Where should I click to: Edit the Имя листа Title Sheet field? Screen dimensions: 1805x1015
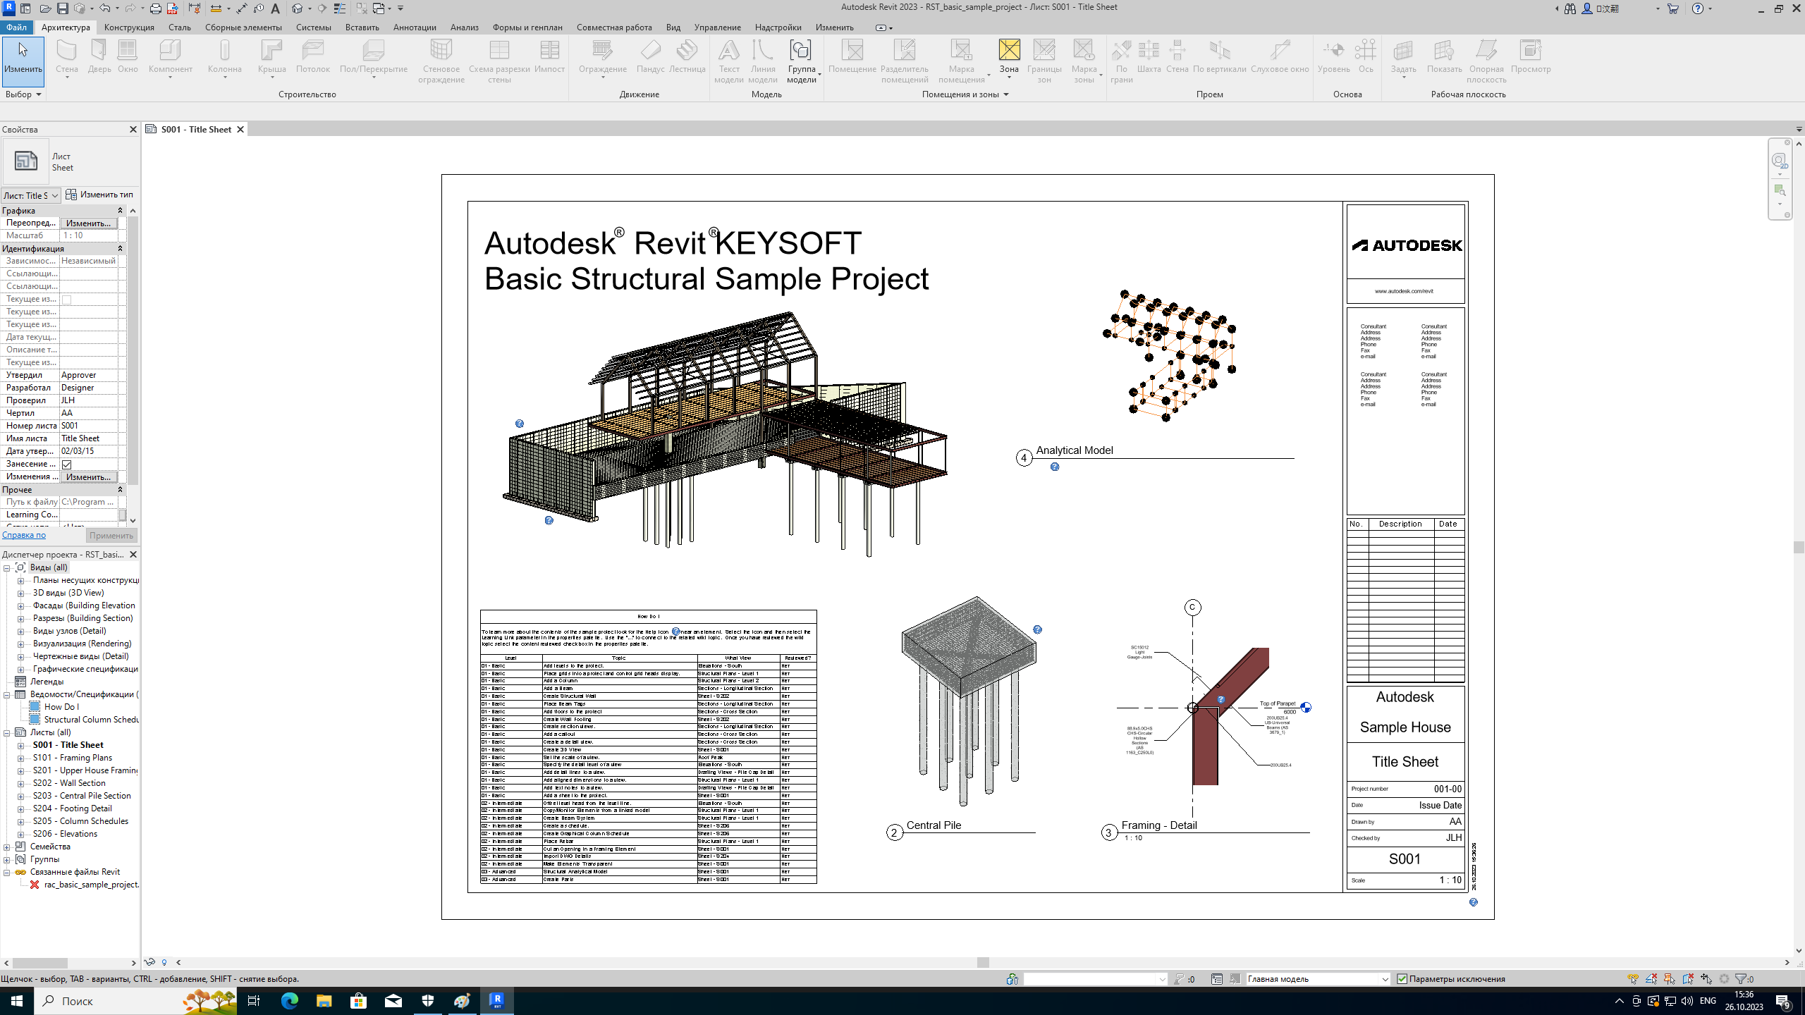click(x=88, y=438)
